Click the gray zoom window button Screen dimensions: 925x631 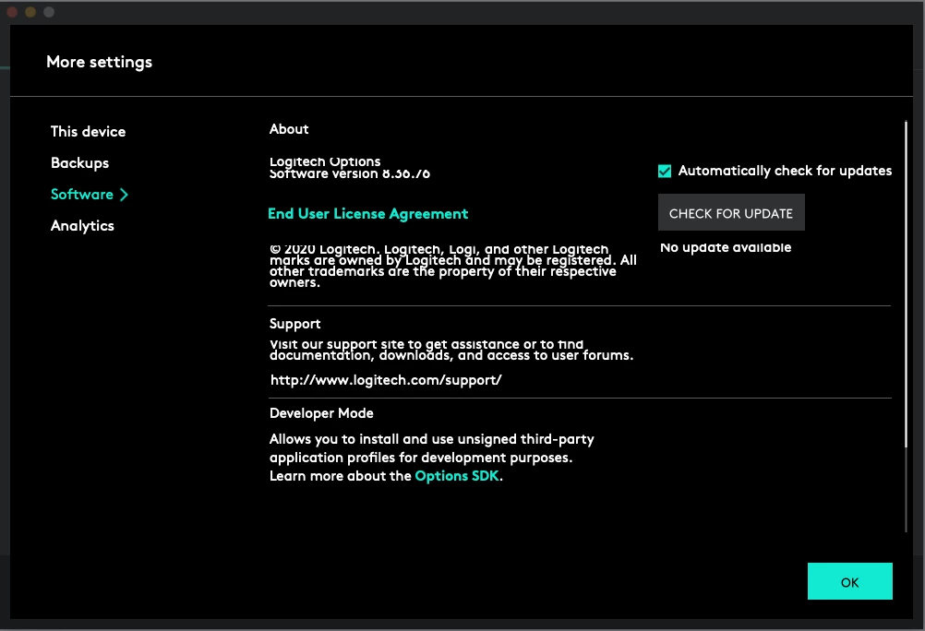coord(49,12)
